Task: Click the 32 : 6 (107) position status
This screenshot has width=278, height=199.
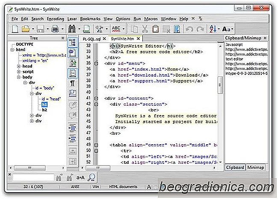Action: (33, 187)
